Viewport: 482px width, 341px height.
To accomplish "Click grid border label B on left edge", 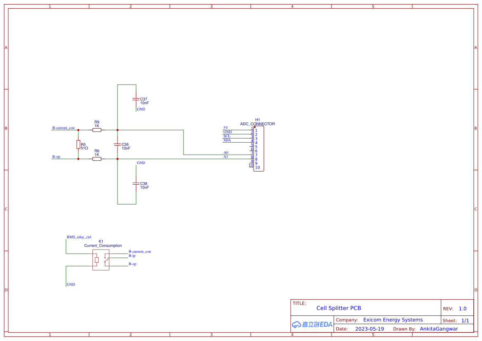I will pyautogui.click(x=6, y=128).
